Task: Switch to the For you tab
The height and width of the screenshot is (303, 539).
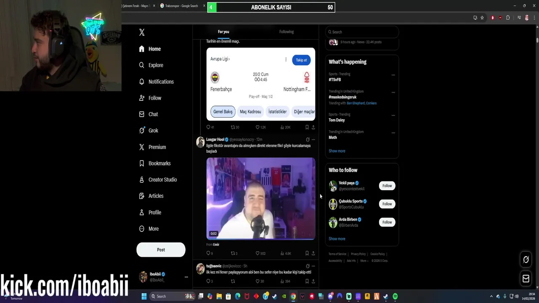Action: [x=224, y=32]
